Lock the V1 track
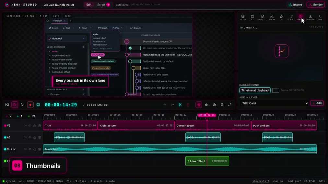The height and width of the screenshot is (184, 328). [x=35, y=125]
